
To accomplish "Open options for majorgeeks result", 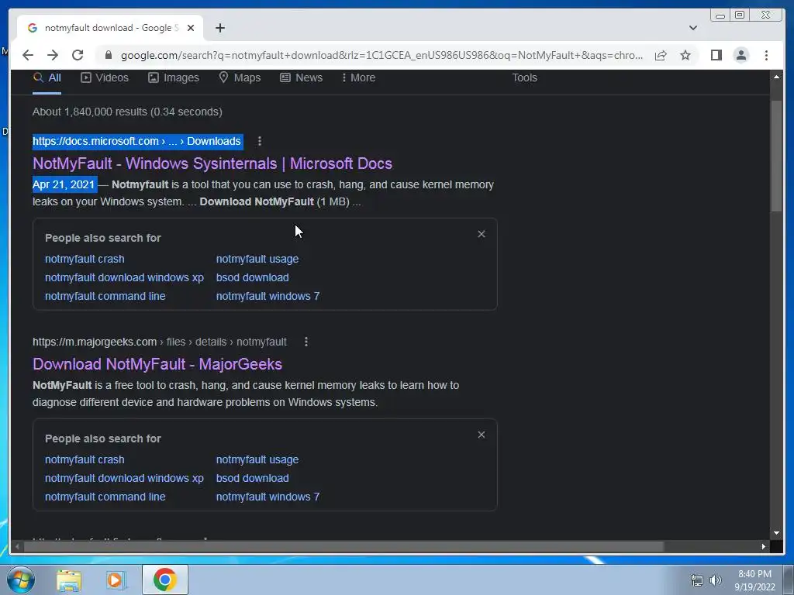I will pyautogui.click(x=306, y=342).
